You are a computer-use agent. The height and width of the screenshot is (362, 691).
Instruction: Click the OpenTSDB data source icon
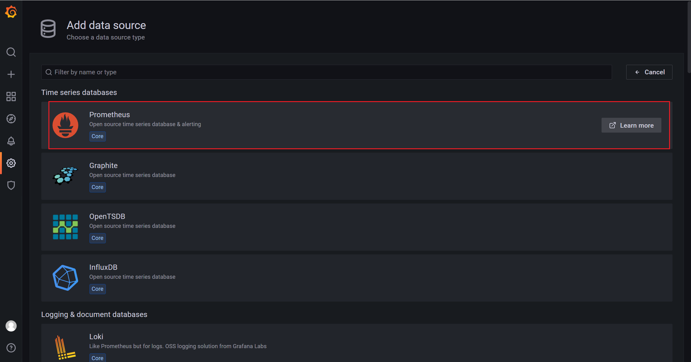[x=66, y=226]
